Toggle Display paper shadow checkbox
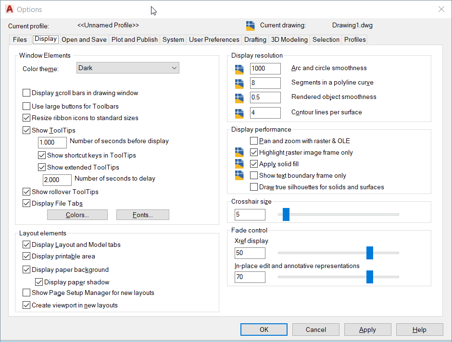Viewport: 452px width, 342px height. 39,282
